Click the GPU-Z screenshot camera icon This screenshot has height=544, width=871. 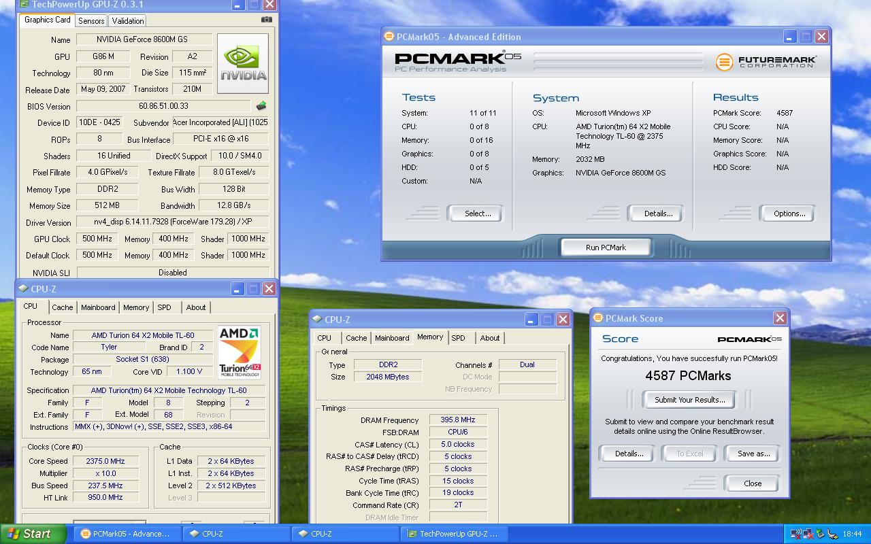[267, 19]
